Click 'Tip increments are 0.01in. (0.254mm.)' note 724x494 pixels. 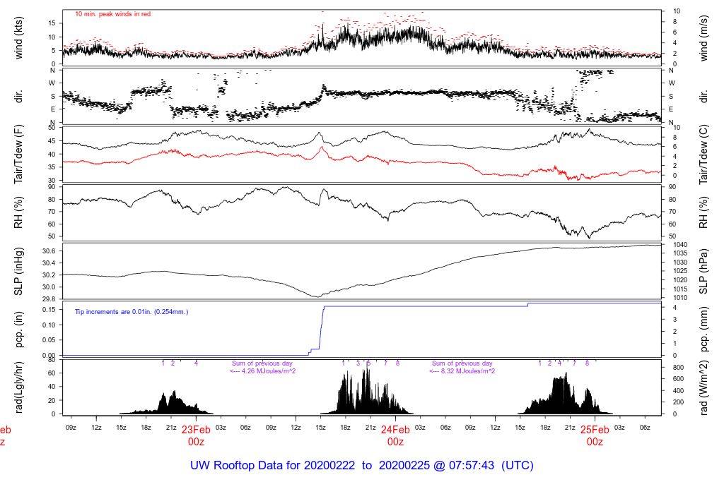click(x=132, y=312)
